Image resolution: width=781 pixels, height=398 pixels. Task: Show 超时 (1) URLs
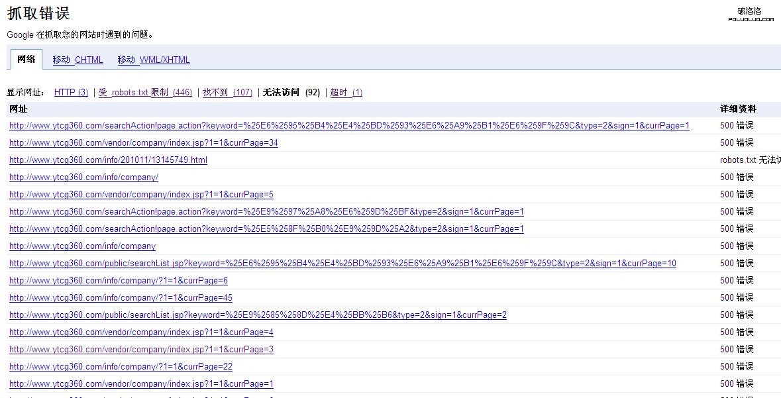click(x=346, y=92)
